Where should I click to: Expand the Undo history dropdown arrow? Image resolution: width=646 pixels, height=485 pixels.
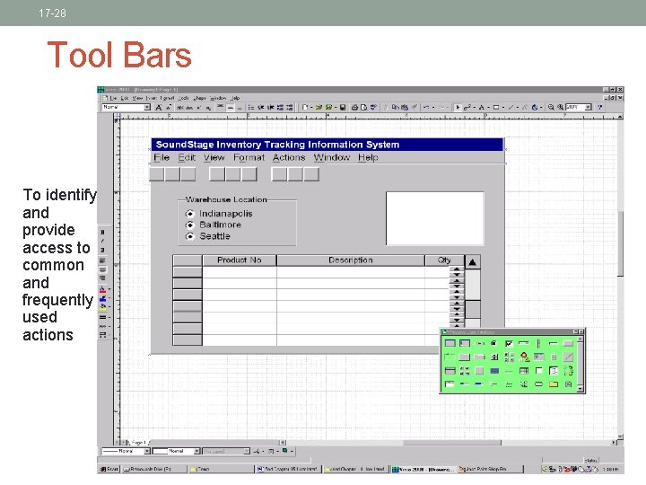433,107
